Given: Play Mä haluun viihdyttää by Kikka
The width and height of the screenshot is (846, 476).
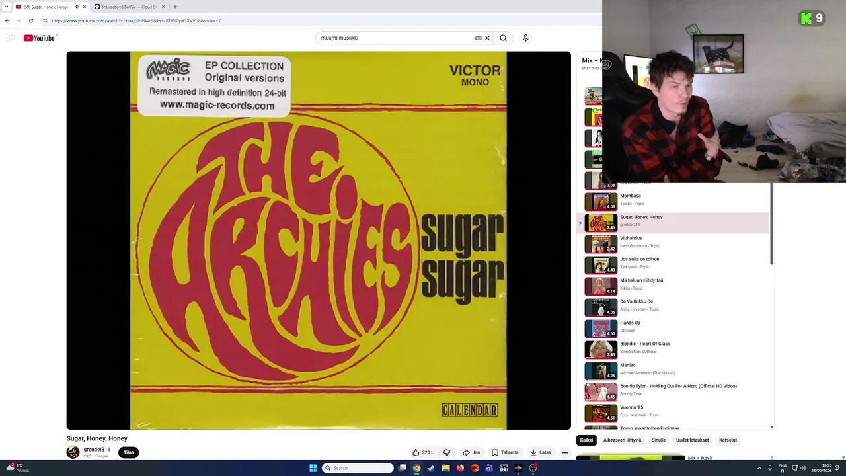Looking at the screenshot, I should coord(674,286).
